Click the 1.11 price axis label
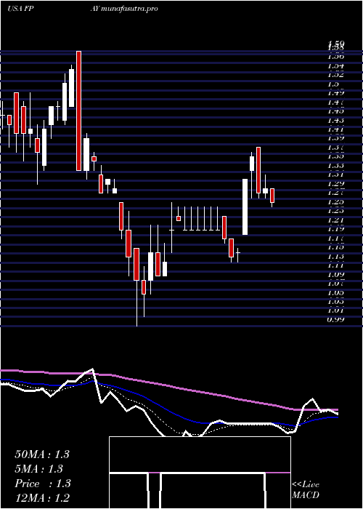363x509 pixels. [x=335, y=265]
